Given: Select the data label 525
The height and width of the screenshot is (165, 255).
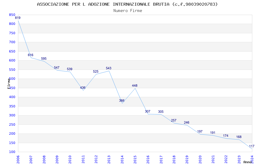Looking at the screenshot, I should click(x=96, y=71).
